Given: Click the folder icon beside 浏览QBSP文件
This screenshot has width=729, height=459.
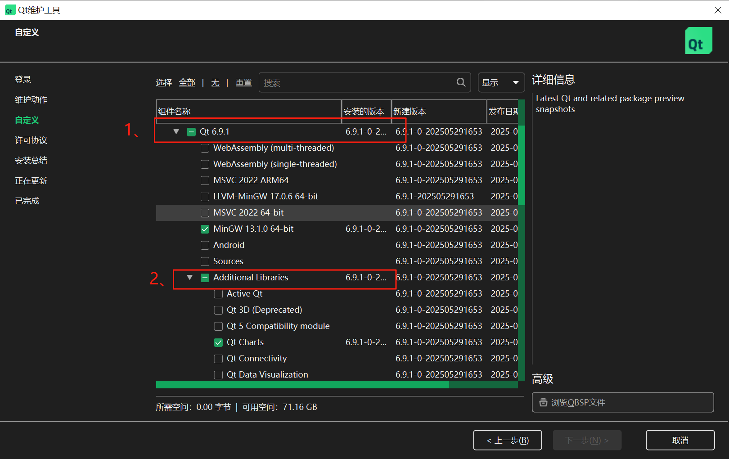Looking at the screenshot, I should [x=543, y=402].
